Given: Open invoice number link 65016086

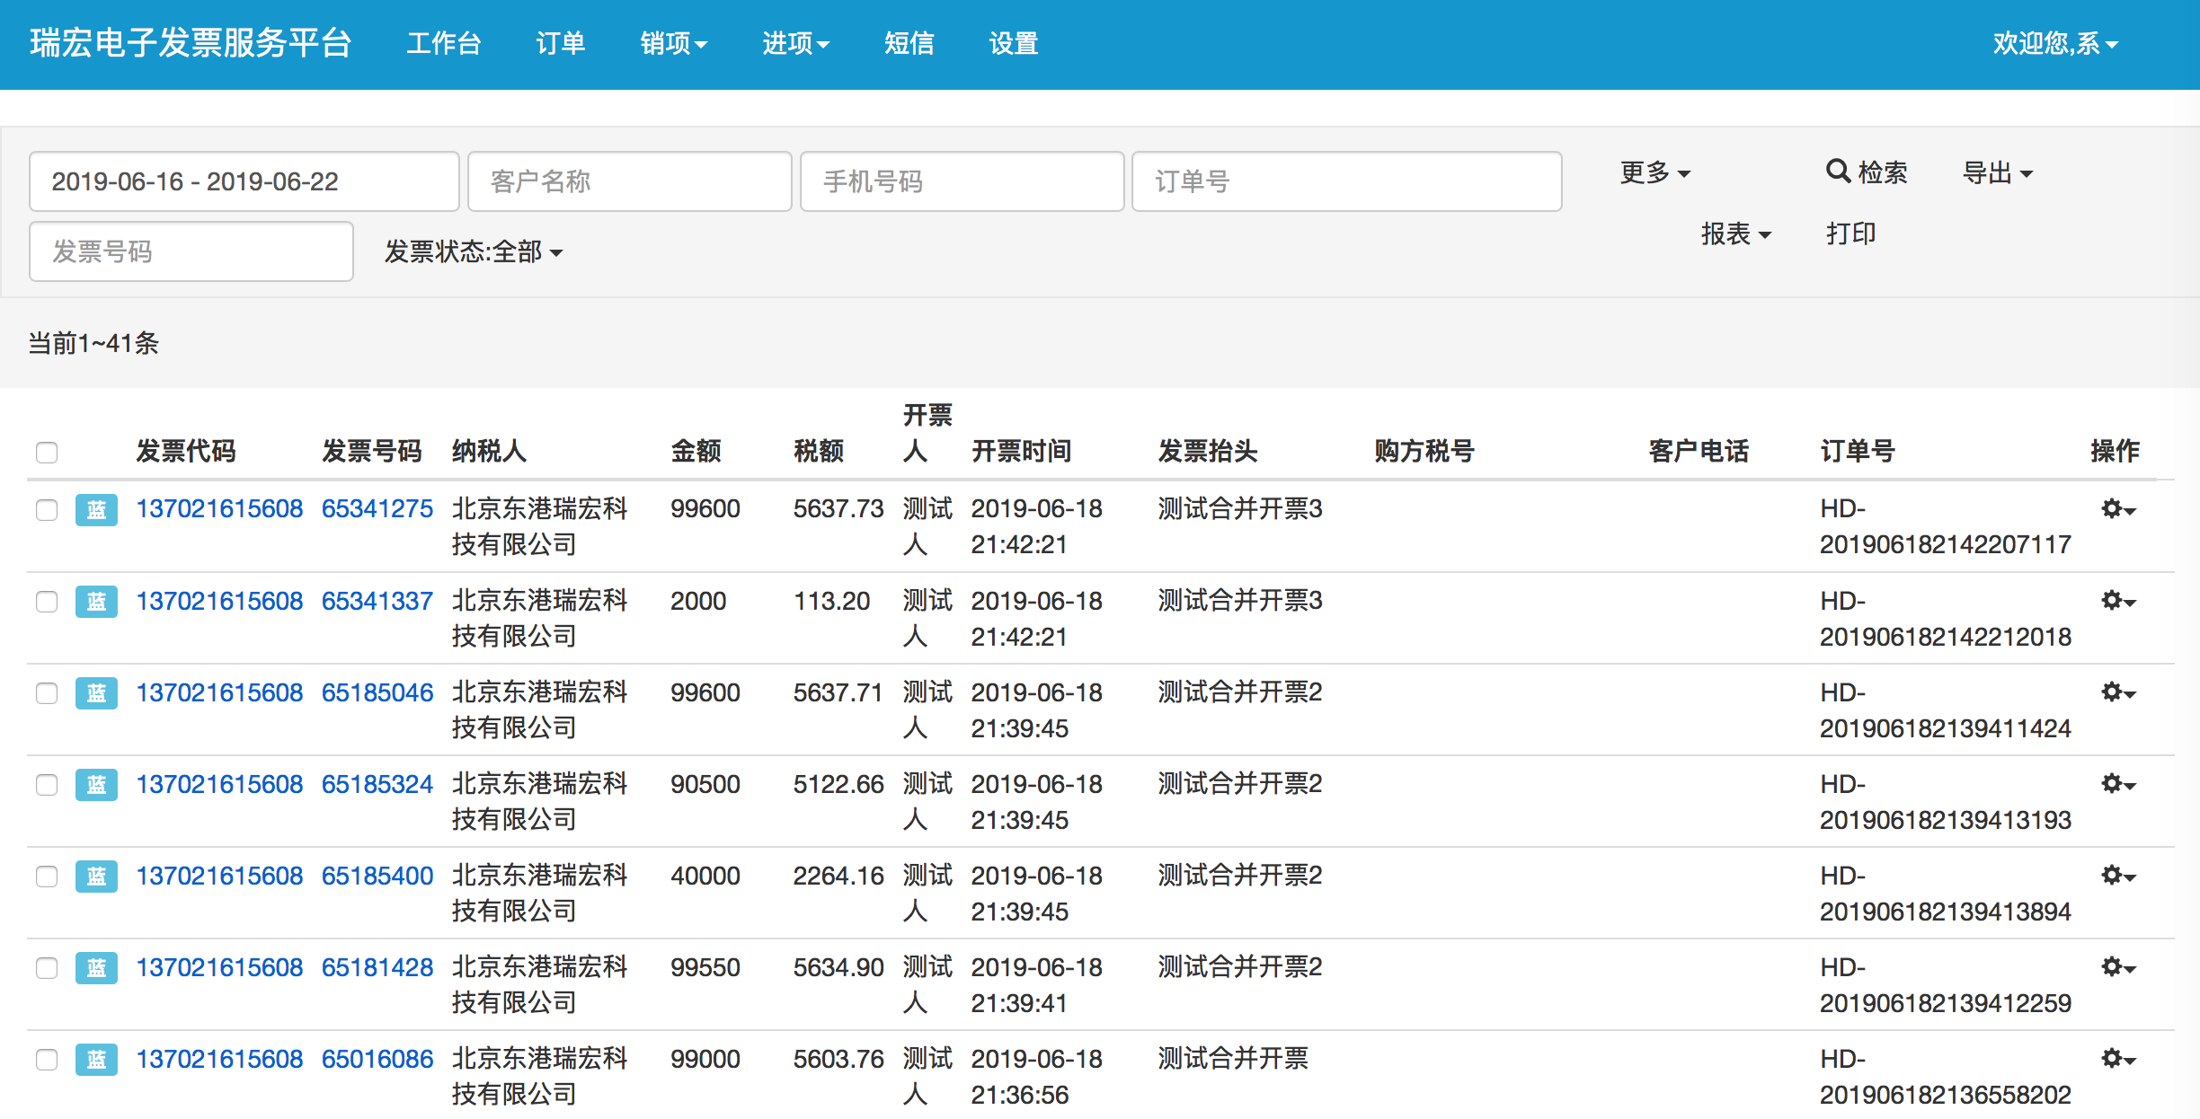Looking at the screenshot, I should click(377, 1059).
